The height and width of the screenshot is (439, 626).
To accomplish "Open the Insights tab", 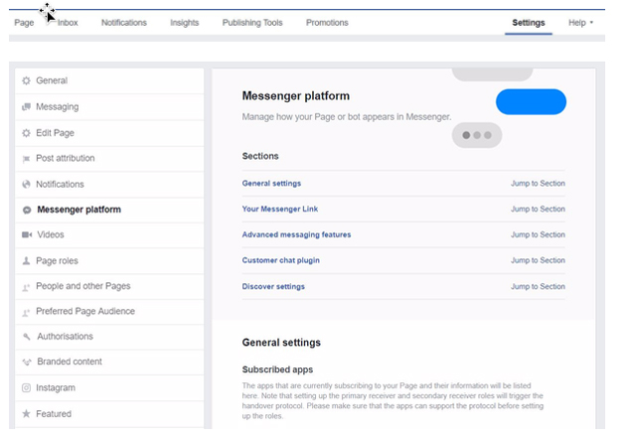I will pos(185,23).
